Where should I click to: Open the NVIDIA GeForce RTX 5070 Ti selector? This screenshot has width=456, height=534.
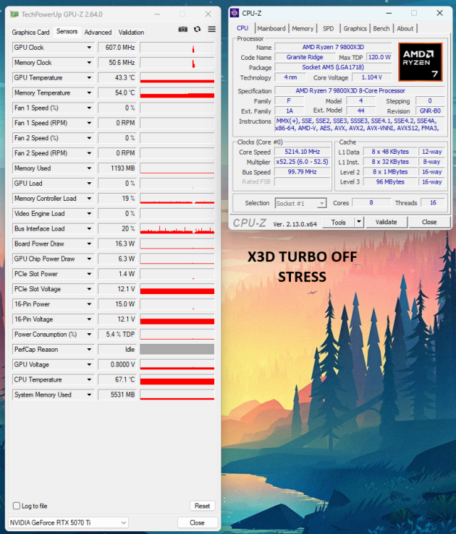click(68, 523)
